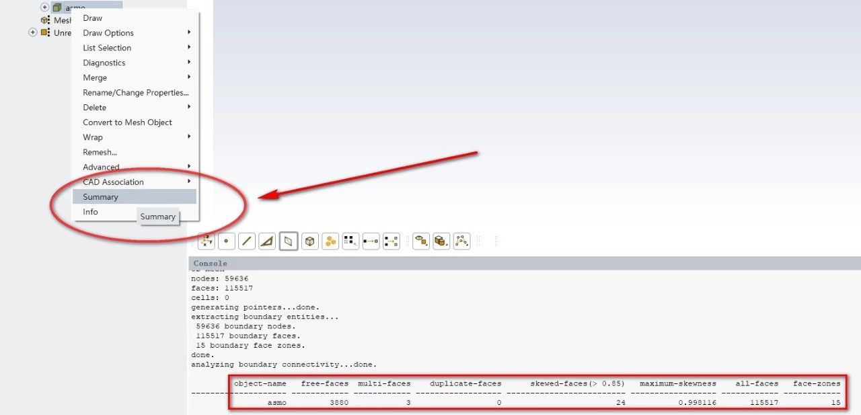Click the XYZ axis orientation icon
This screenshot has height=415, width=861.
pyautogui.click(x=206, y=240)
